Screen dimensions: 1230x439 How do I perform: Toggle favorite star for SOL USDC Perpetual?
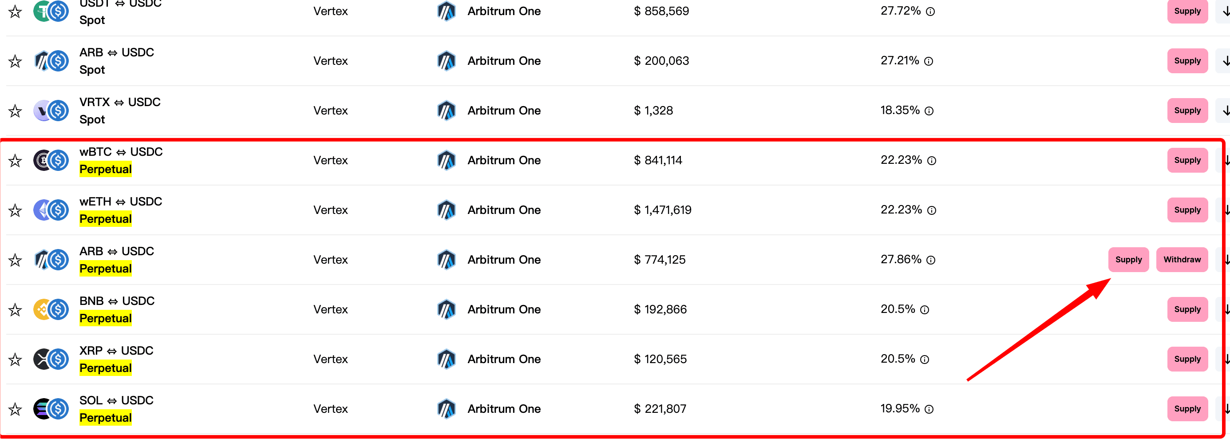(15, 409)
